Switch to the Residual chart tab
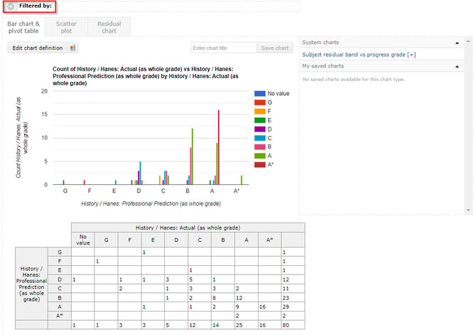 (x=109, y=27)
